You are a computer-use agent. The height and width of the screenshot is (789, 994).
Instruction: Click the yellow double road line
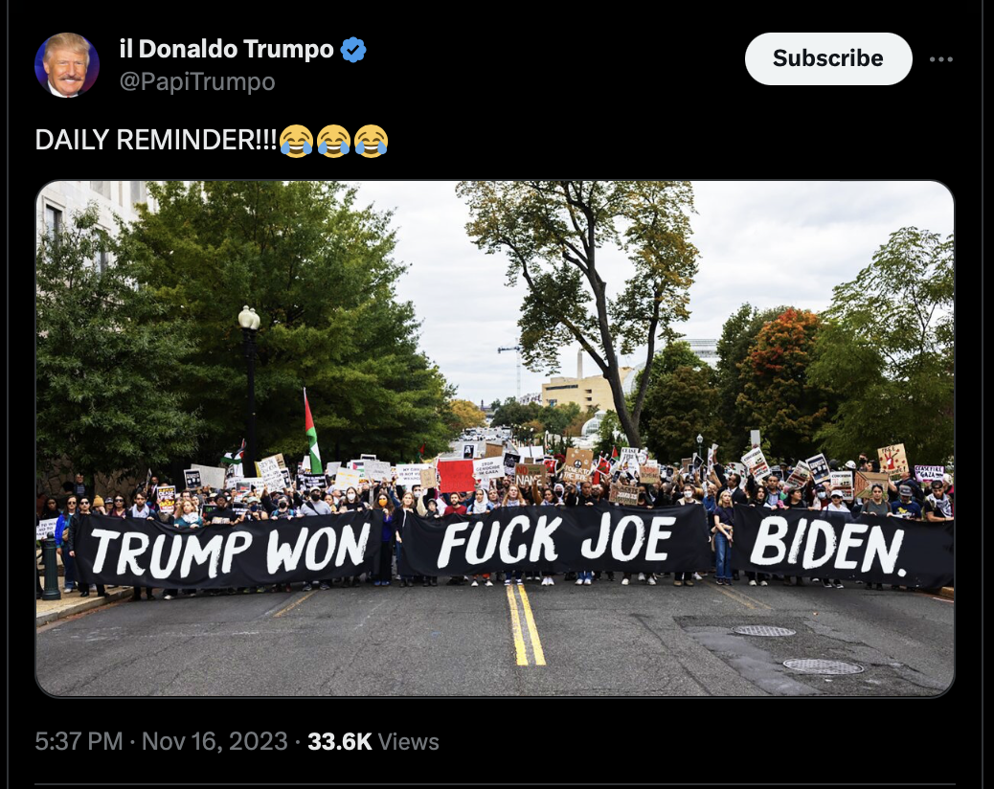(527, 624)
